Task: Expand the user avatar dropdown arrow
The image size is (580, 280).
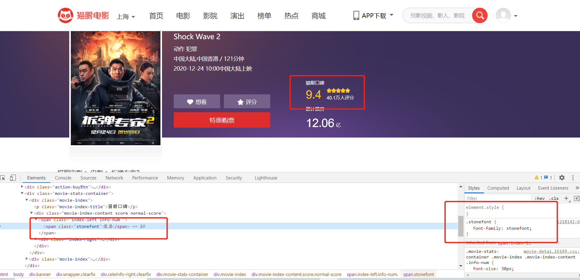Action: click(515, 16)
